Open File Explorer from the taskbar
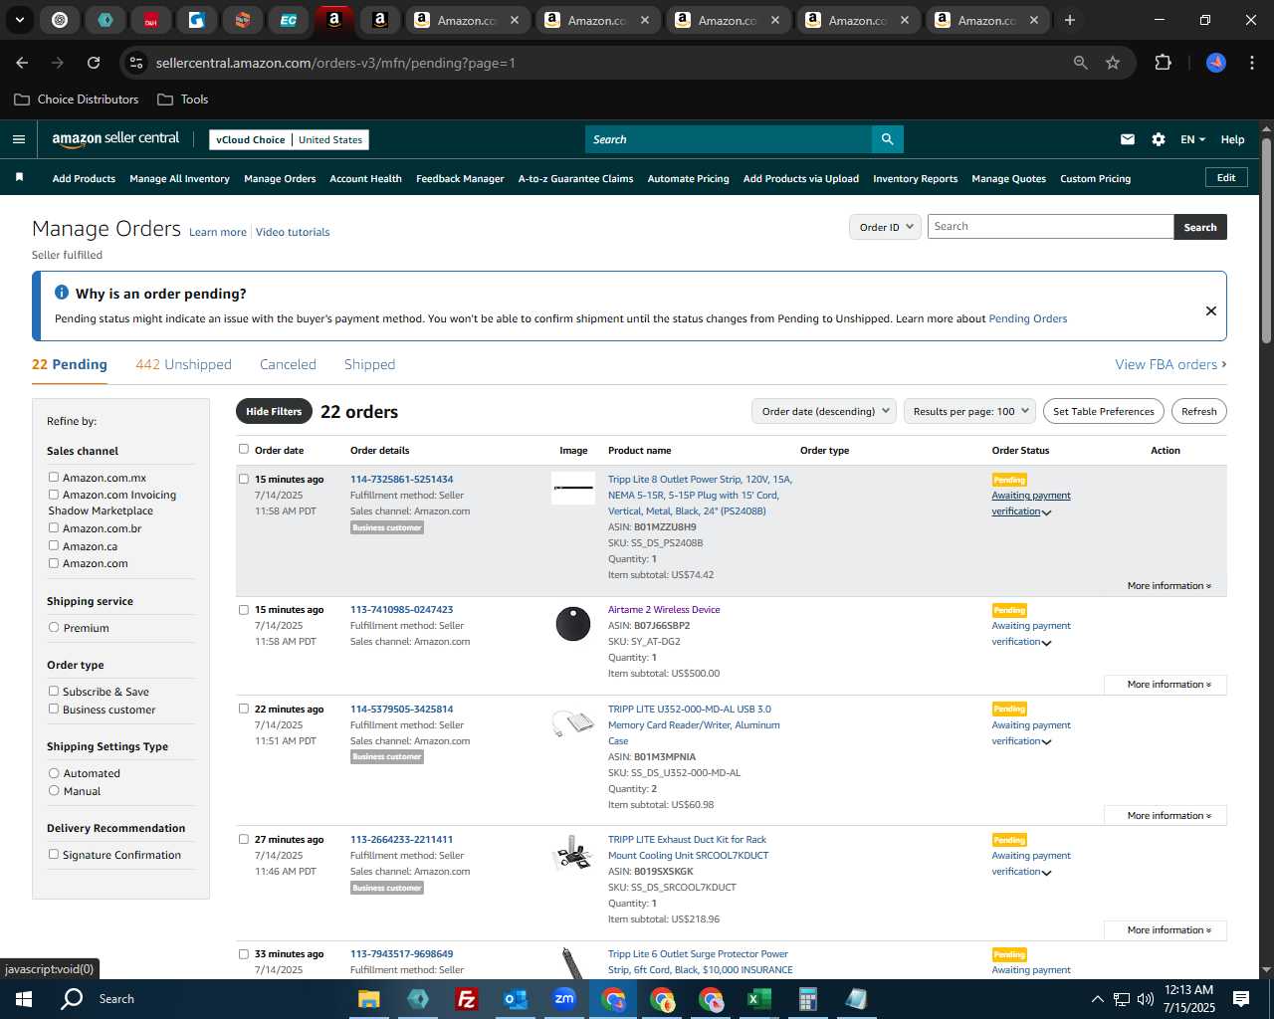The width and height of the screenshot is (1274, 1019). coord(369,999)
